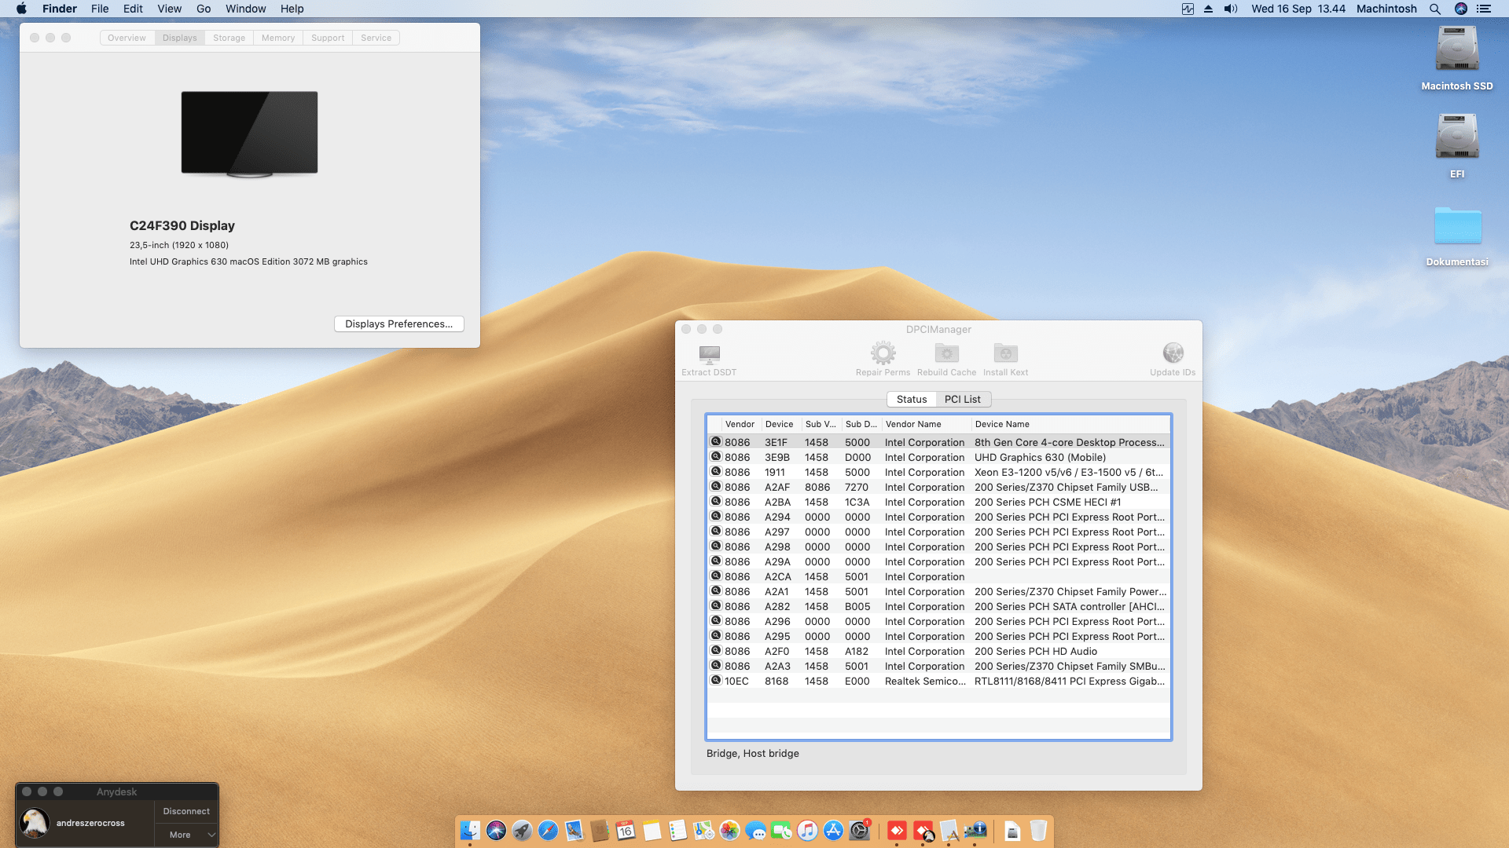This screenshot has height=848, width=1509.
Task: Open the Trash in the Dock
Action: point(1039,830)
